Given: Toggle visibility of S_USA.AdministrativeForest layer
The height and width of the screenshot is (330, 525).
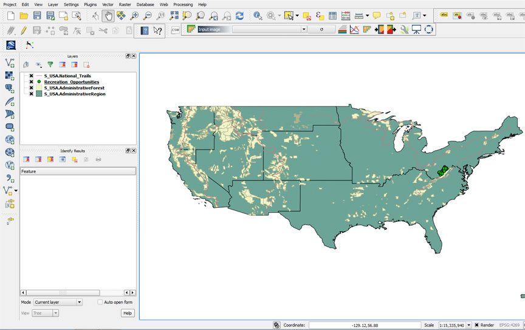Looking at the screenshot, I should pos(31,88).
